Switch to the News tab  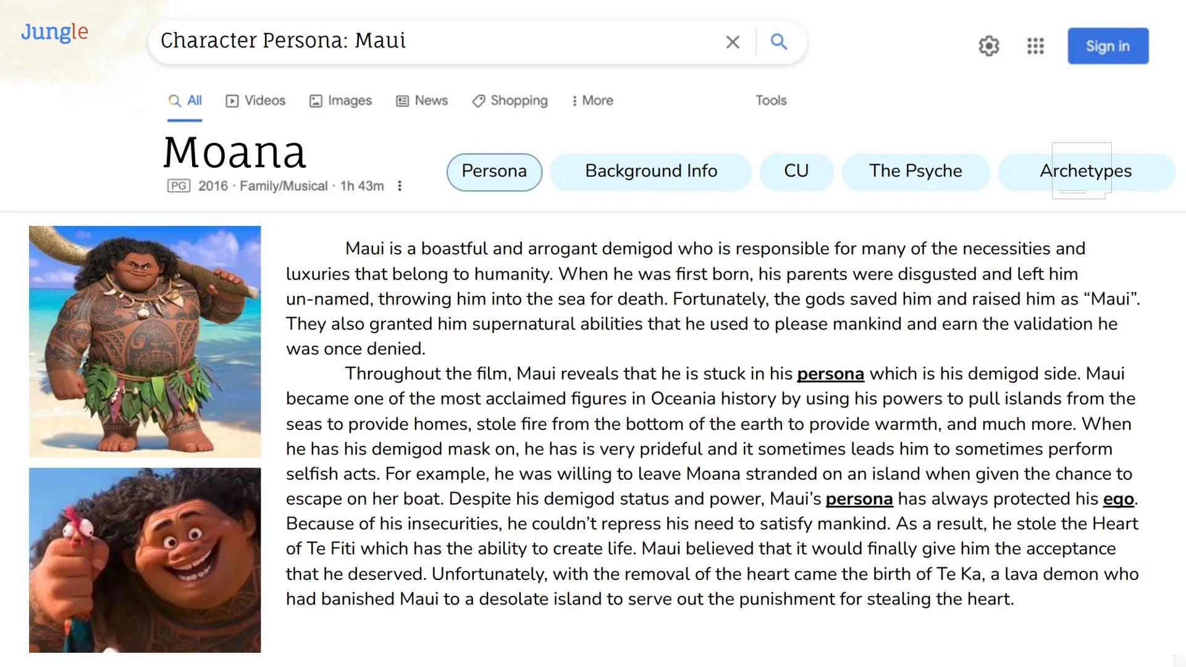[x=431, y=100]
